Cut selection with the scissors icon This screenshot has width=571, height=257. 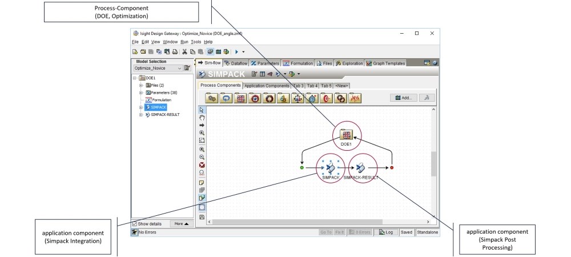click(x=184, y=52)
